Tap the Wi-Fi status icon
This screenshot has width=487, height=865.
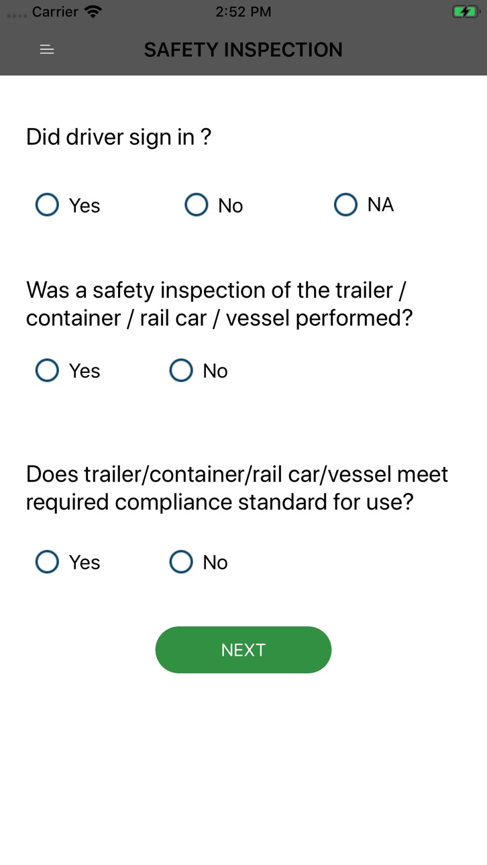[94, 11]
